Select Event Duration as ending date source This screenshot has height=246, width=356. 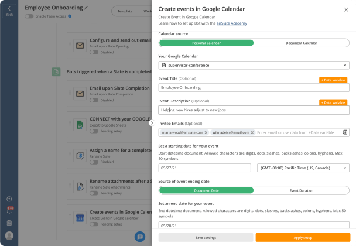click(x=302, y=190)
